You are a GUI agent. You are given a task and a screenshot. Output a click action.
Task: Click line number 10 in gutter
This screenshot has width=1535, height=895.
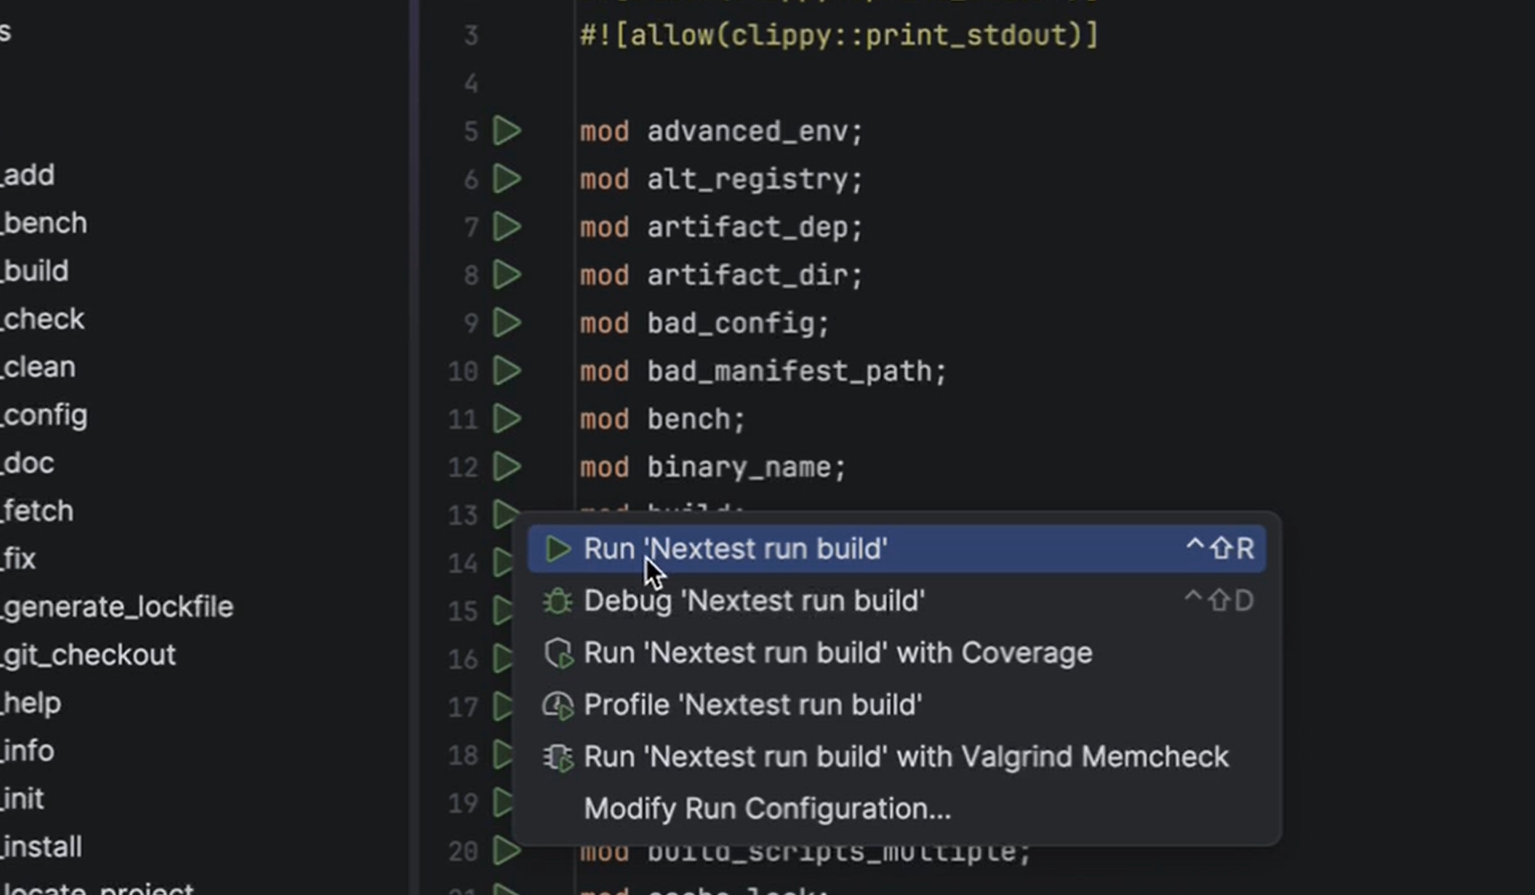coord(463,372)
